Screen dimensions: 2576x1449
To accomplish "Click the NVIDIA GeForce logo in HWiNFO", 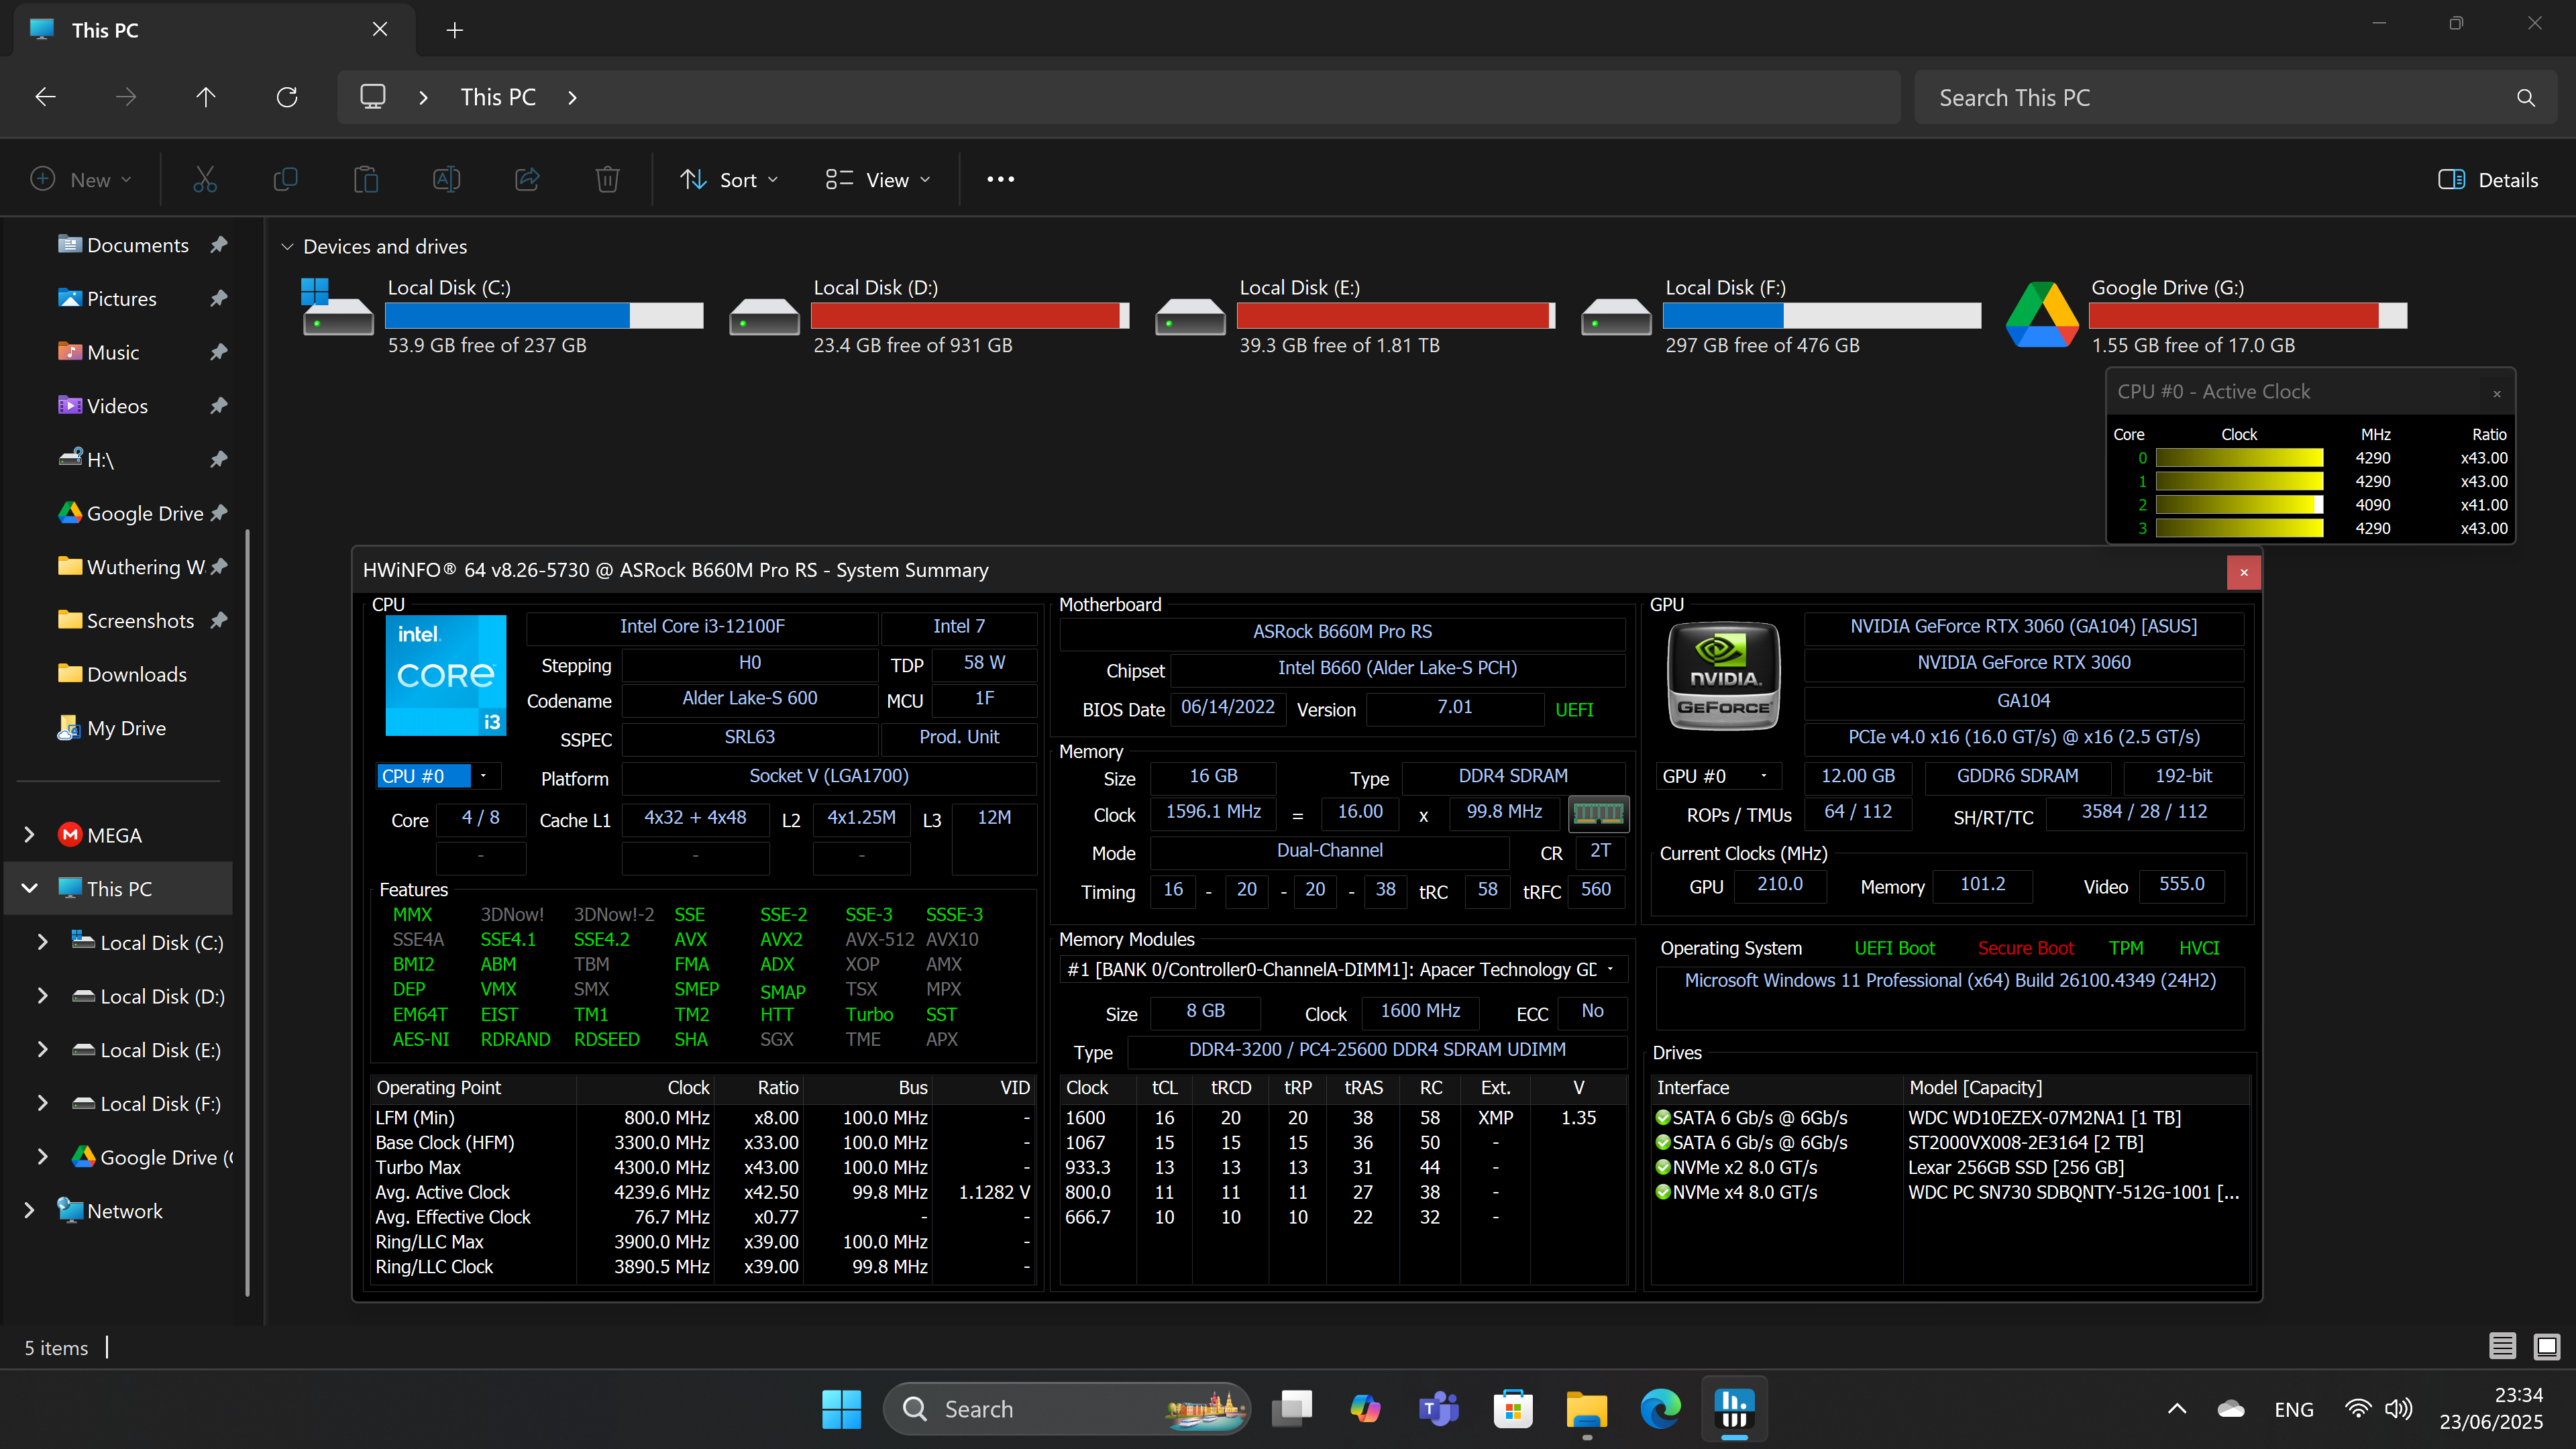I will pos(1723,676).
